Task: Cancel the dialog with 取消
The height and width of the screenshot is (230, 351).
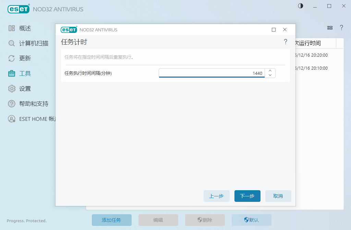Action: pyautogui.click(x=278, y=196)
